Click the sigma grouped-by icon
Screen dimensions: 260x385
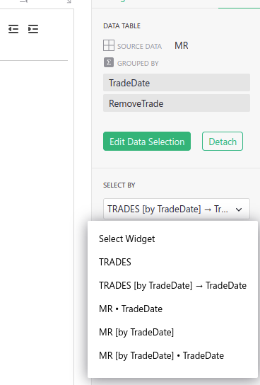click(x=109, y=62)
